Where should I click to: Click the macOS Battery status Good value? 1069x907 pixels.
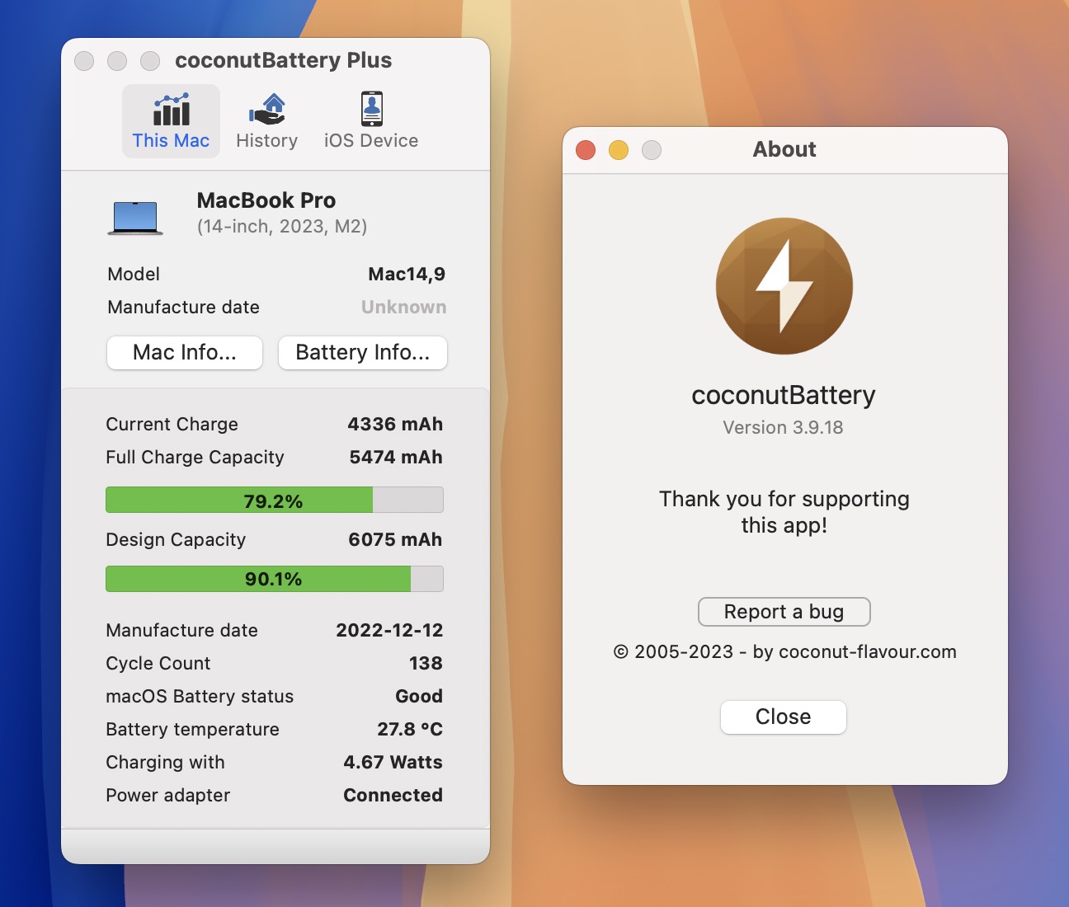[419, 697]
